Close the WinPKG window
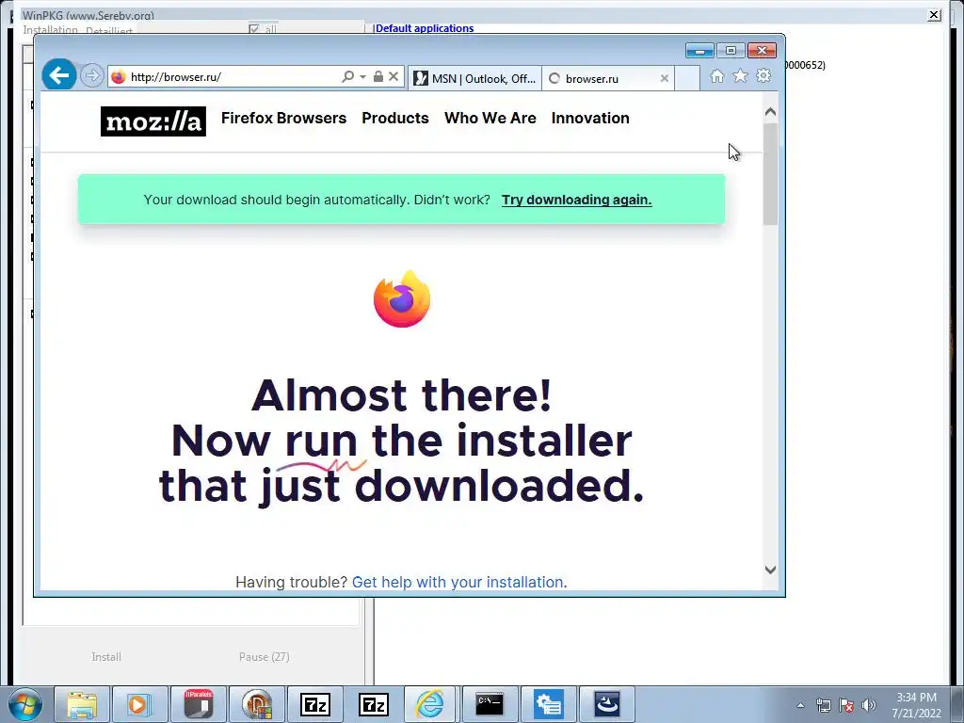964x723 pixels. (934, 15)
